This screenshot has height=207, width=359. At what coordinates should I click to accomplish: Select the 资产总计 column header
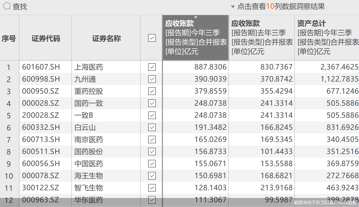[x=327, y=38]
